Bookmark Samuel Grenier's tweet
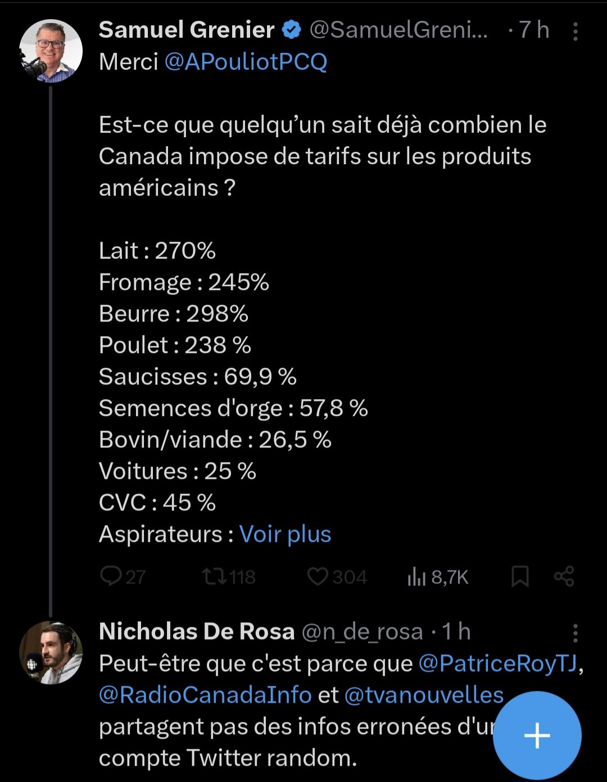Viewport: 607px width, 782px height. click(x=520, y=577)
